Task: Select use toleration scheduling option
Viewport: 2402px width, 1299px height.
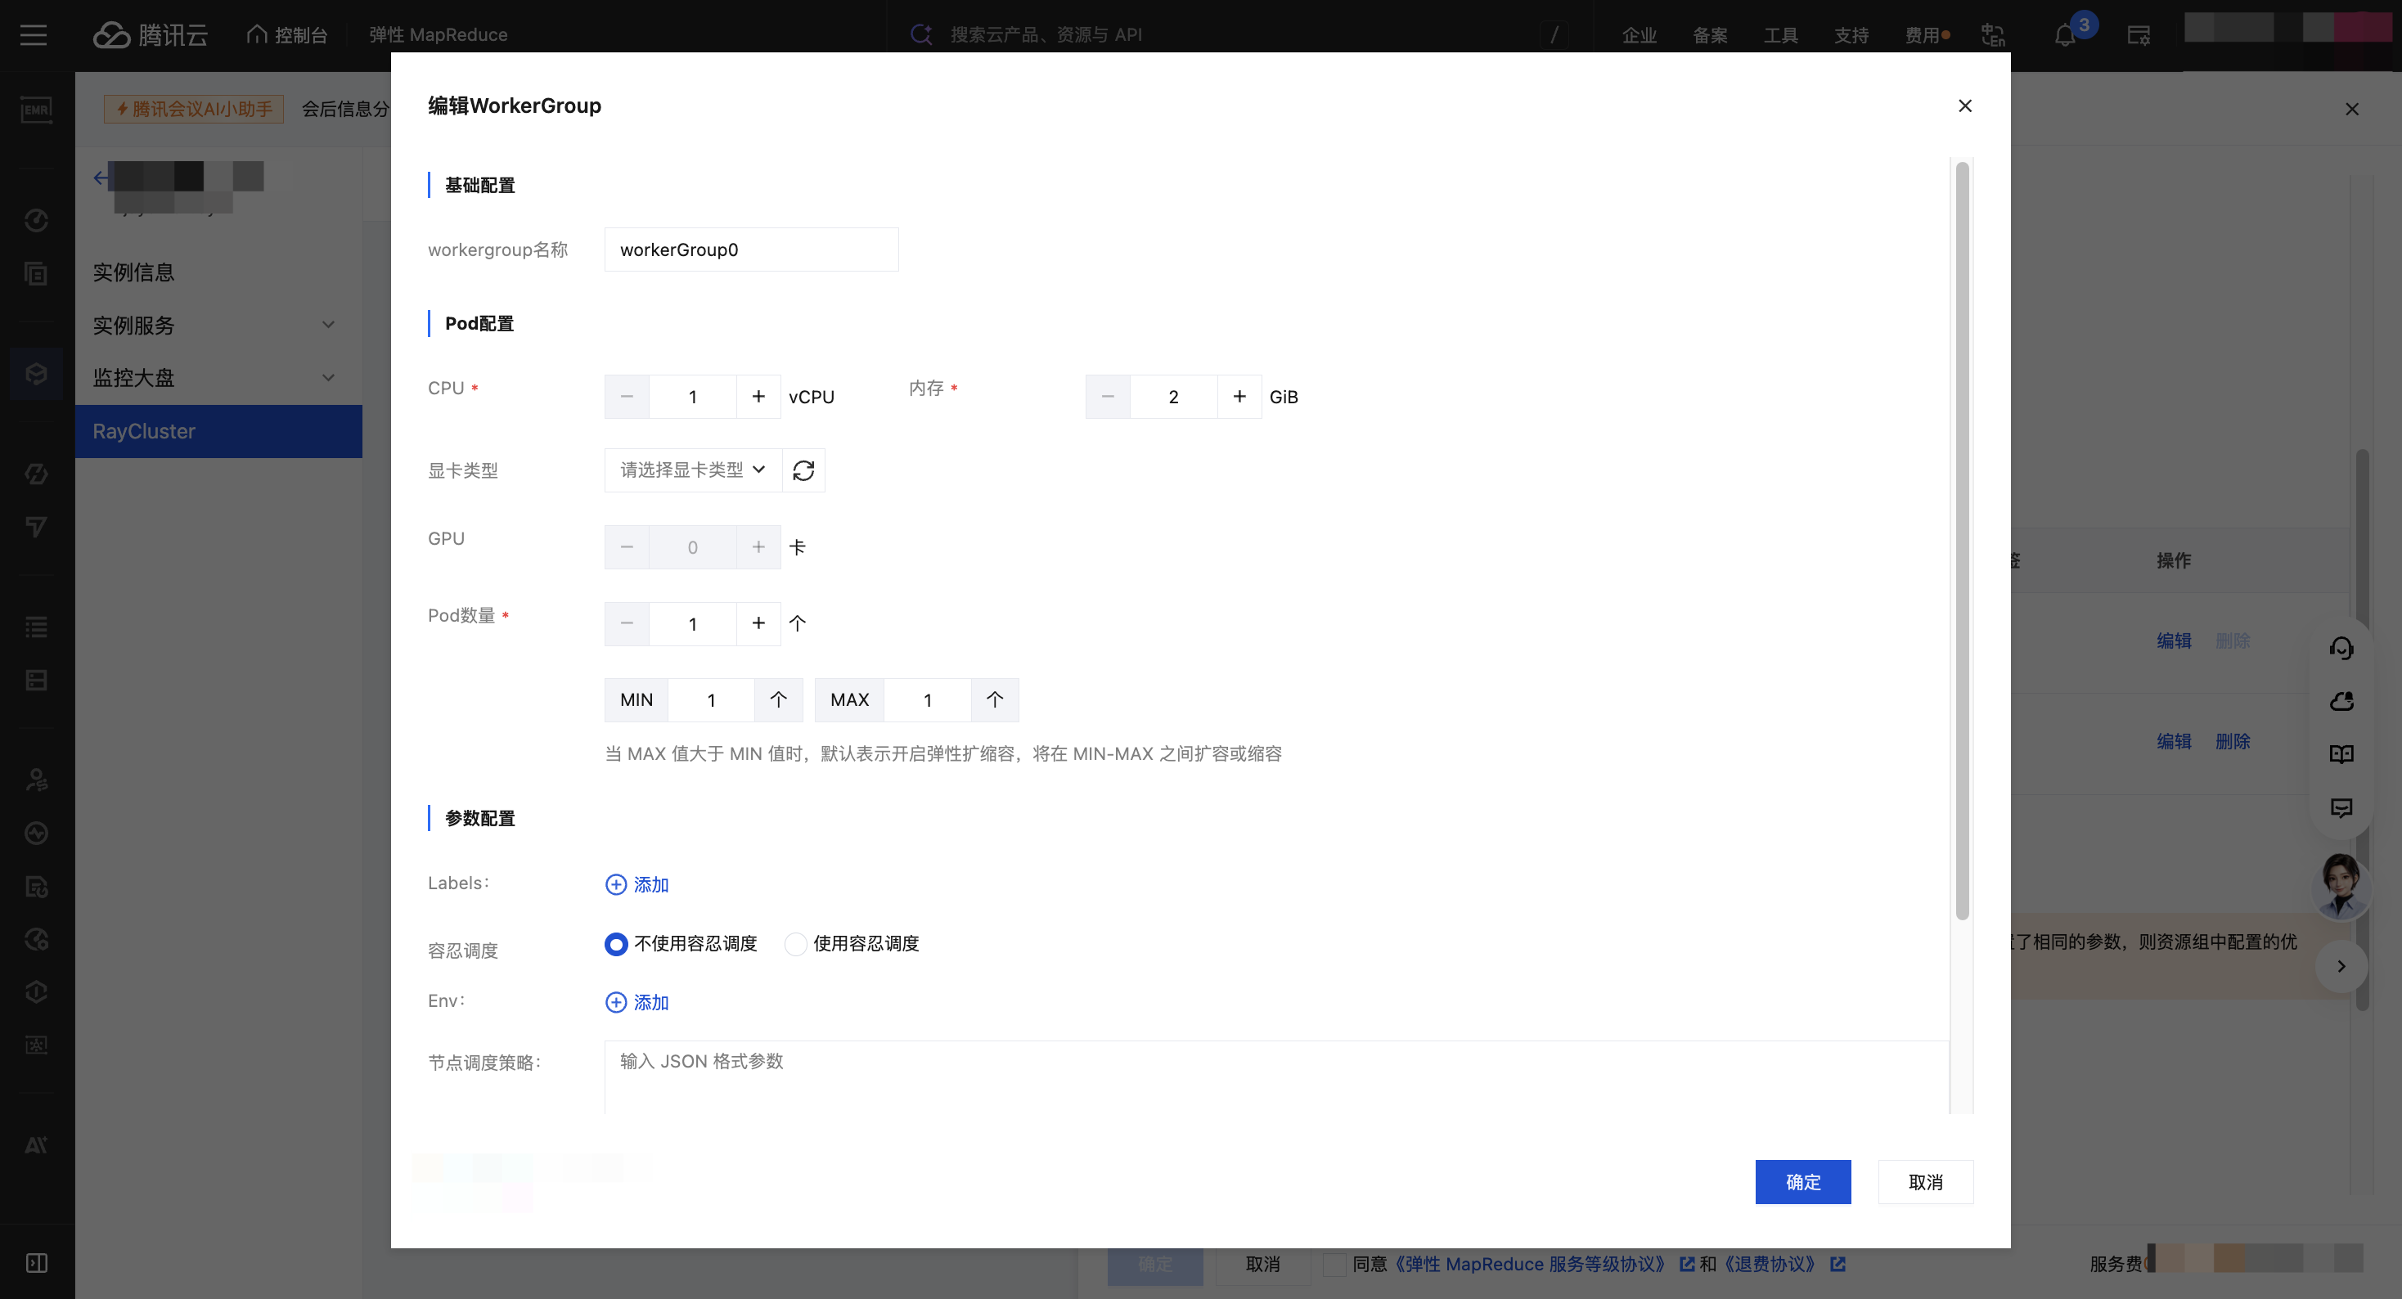Action: click(x=795, y=944)
